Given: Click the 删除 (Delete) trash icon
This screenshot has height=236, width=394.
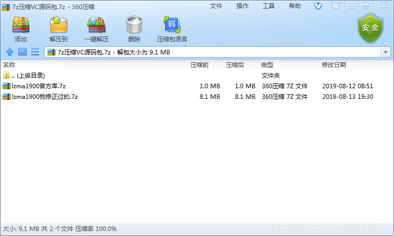Looking at the screenshot, I should [134, 25].
